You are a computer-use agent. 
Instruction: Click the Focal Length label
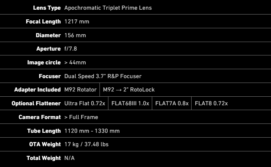click(x=43, y=22)
